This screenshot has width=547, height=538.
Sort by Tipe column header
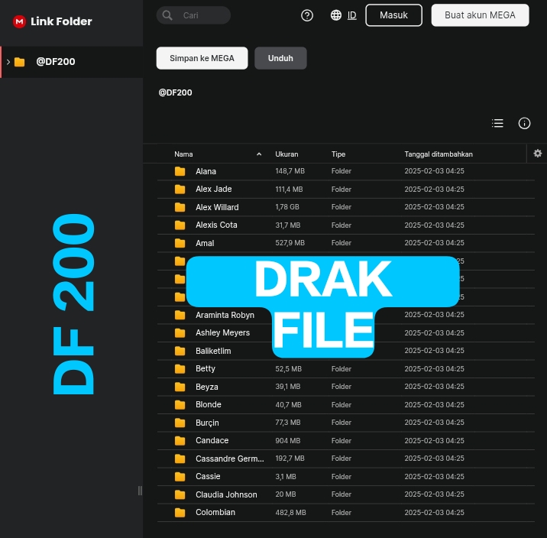(x=338, y=154)
